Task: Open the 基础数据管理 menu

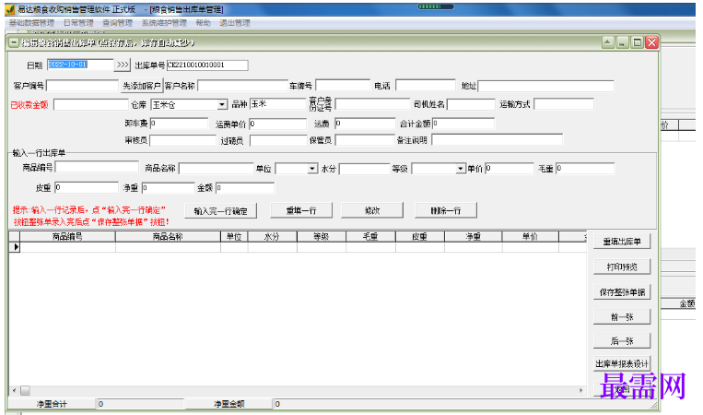Action: click(32, 23)
